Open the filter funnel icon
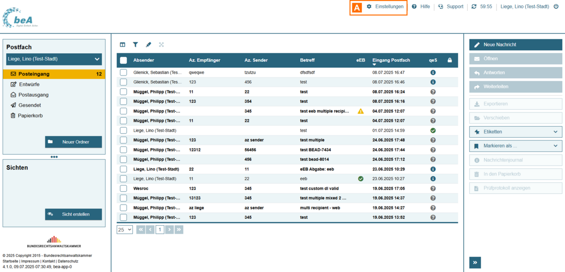Image resolution: width=565 pixels, height=272 pixels. 135,45
